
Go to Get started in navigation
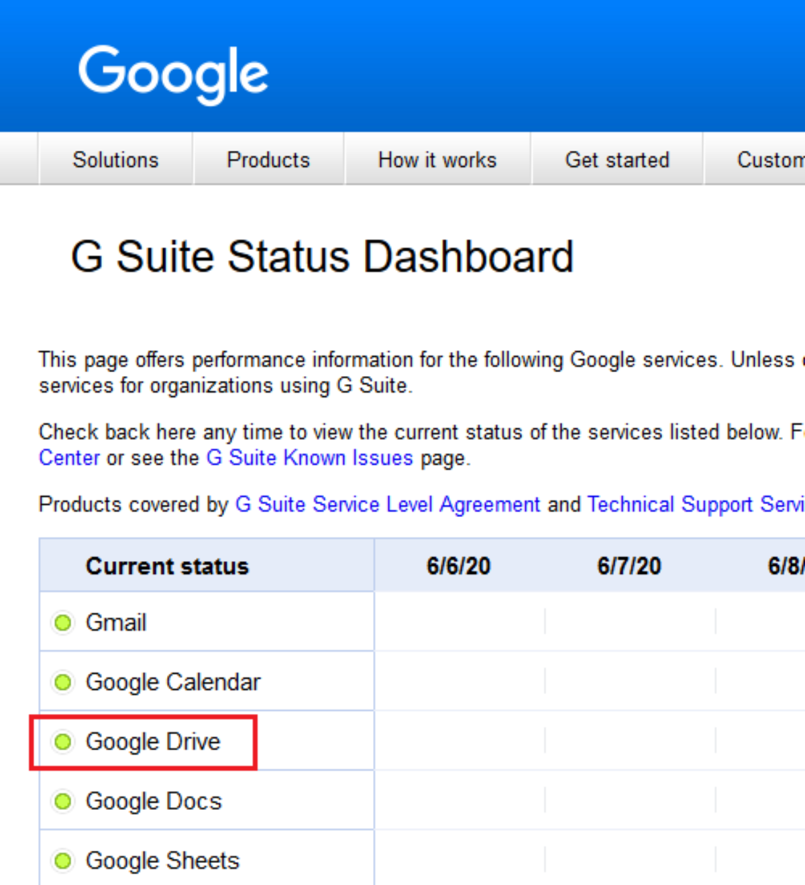click(x=617, y=160)
